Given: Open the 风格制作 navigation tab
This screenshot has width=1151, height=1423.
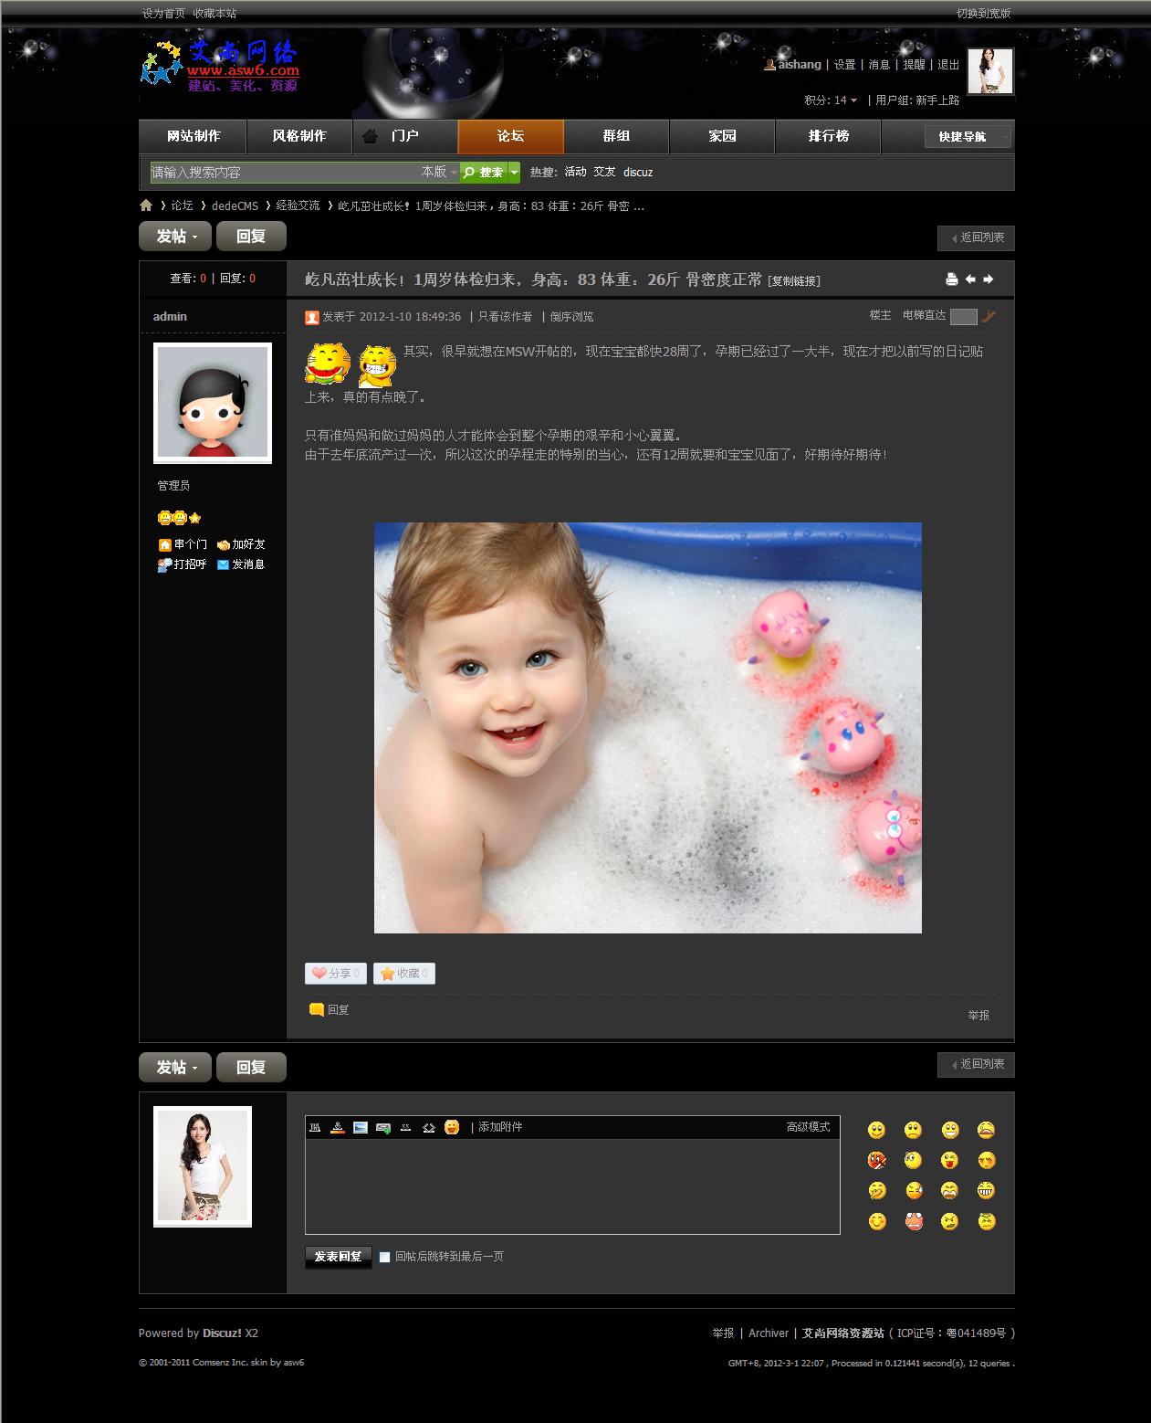Looking at the screenshot, I should point(299,136).
